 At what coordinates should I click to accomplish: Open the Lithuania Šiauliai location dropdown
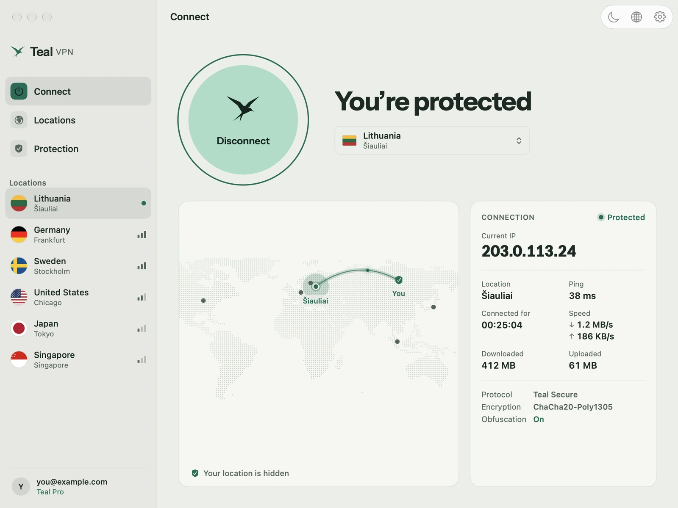[432, 141]
